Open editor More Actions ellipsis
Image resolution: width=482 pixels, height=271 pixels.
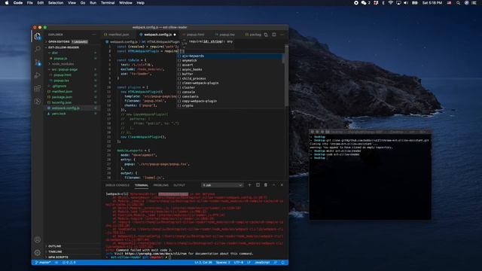(x=282, y=35)
